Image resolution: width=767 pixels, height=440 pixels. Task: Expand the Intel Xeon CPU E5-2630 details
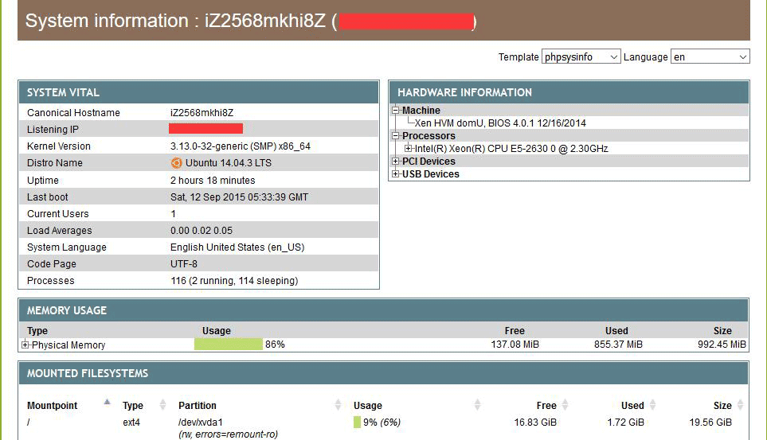click(x=409, y=149)
